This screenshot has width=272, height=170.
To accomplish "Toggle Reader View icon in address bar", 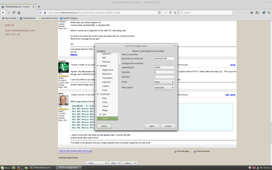I will [x=159, y=12].
